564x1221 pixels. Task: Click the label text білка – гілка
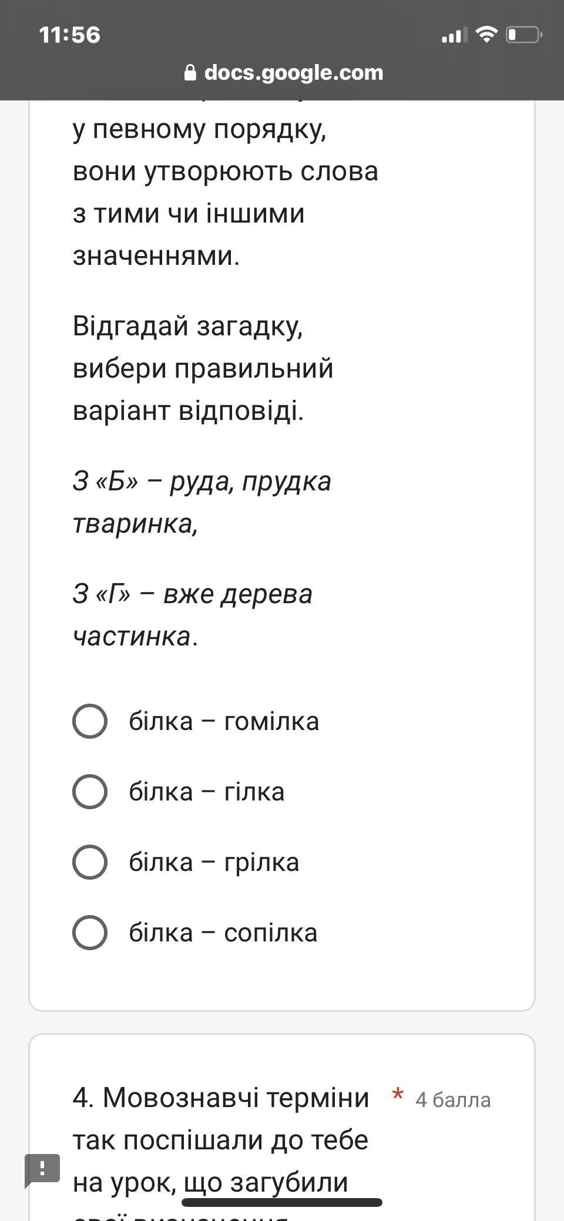207,792
